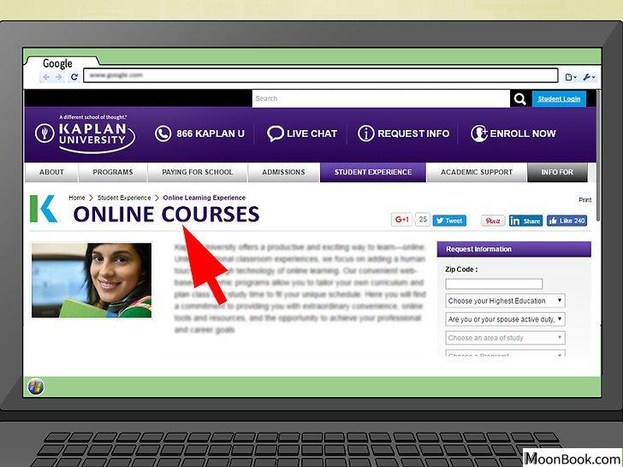Open the browser wrench settings icon

[589, 77]
